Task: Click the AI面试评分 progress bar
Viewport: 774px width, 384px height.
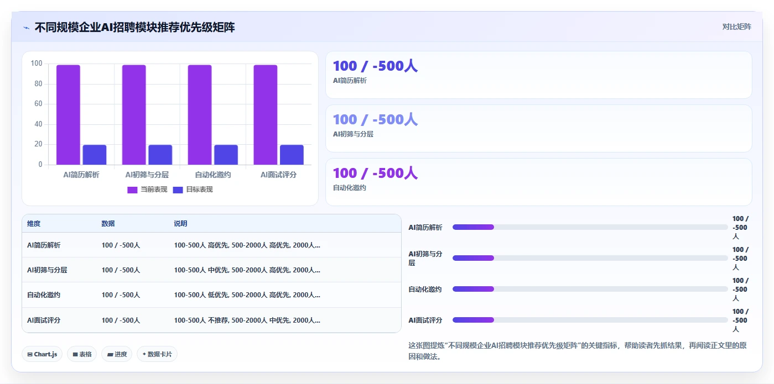Action: pyautogui.click(x=590, y=320)
